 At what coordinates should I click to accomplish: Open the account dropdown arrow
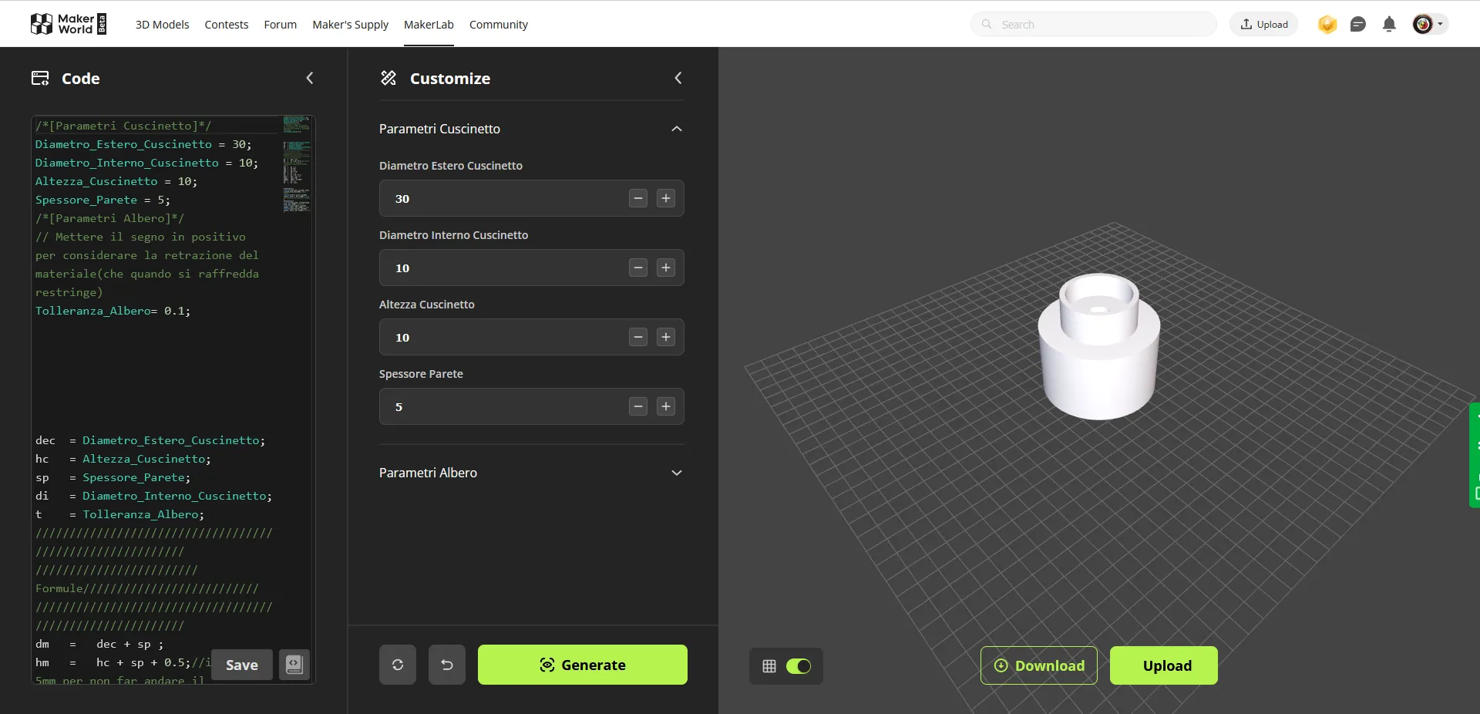(1440, 24)
